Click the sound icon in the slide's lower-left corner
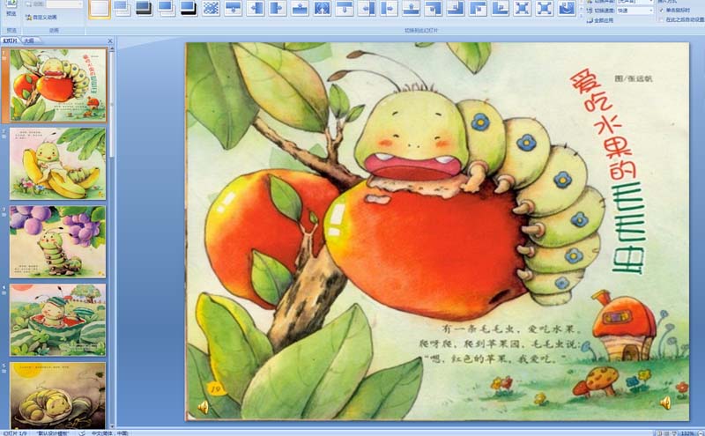The image size is (705, 436). pyautogui.click(x=203, y=407)
